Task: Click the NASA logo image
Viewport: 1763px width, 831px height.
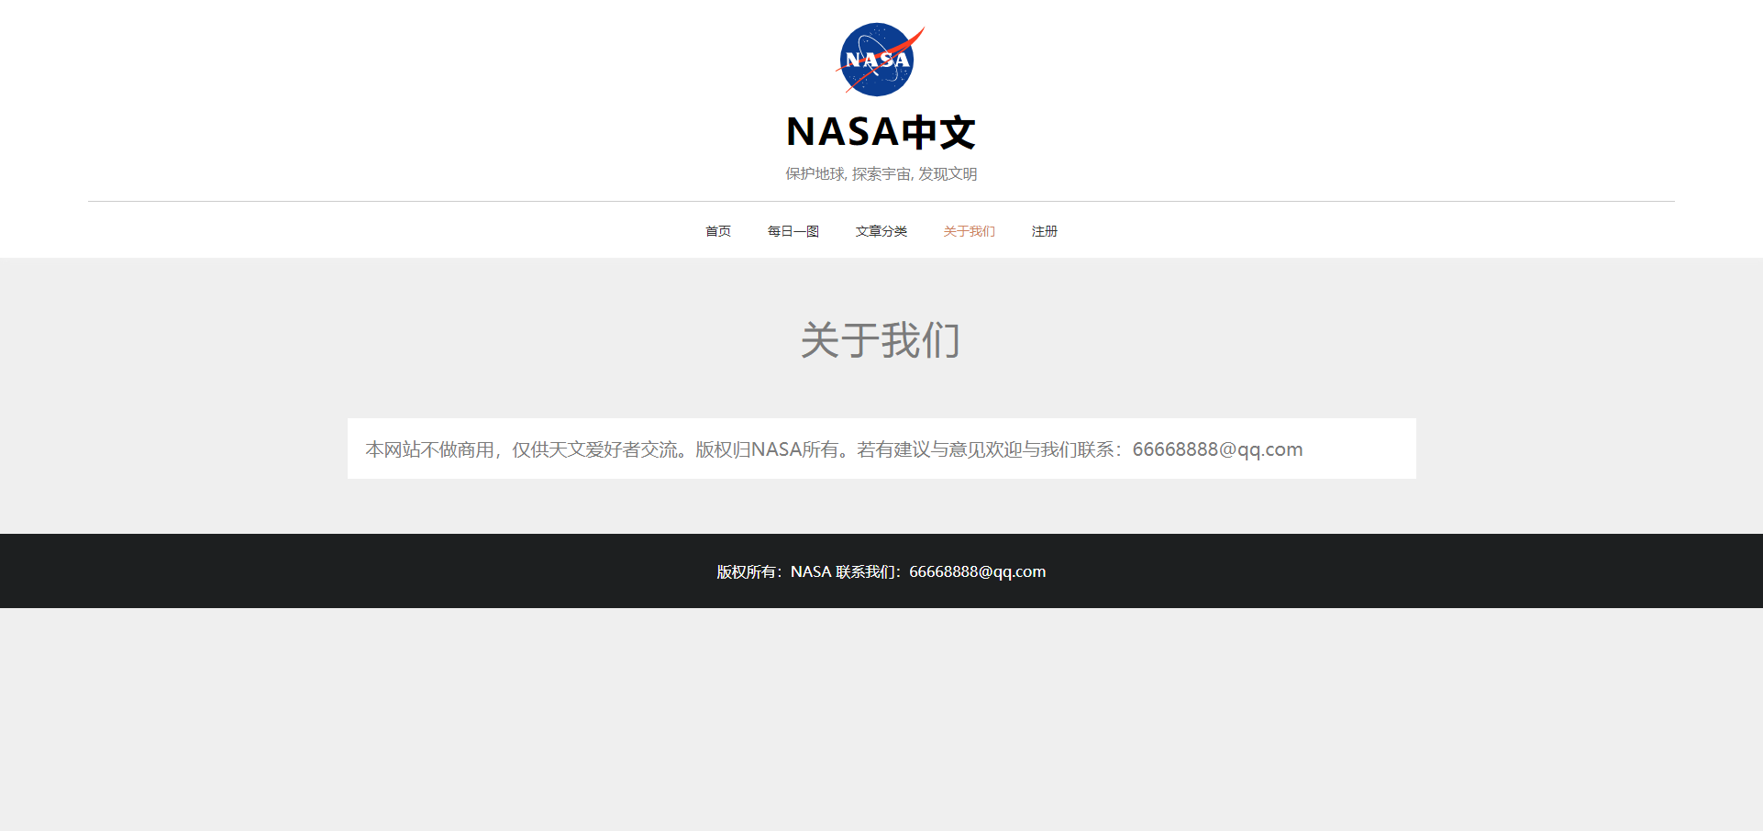Action: coord(881,60)
